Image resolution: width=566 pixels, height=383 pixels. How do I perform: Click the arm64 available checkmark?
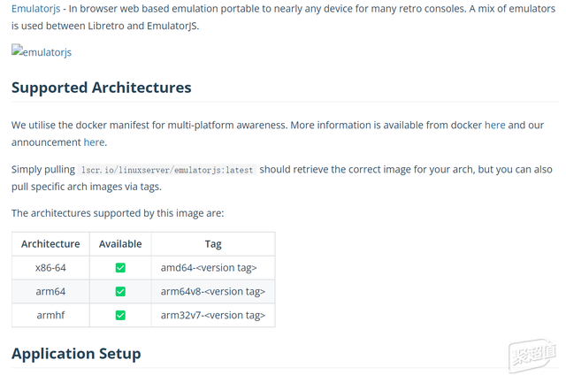pyautogui.click(x=120, y=291)
